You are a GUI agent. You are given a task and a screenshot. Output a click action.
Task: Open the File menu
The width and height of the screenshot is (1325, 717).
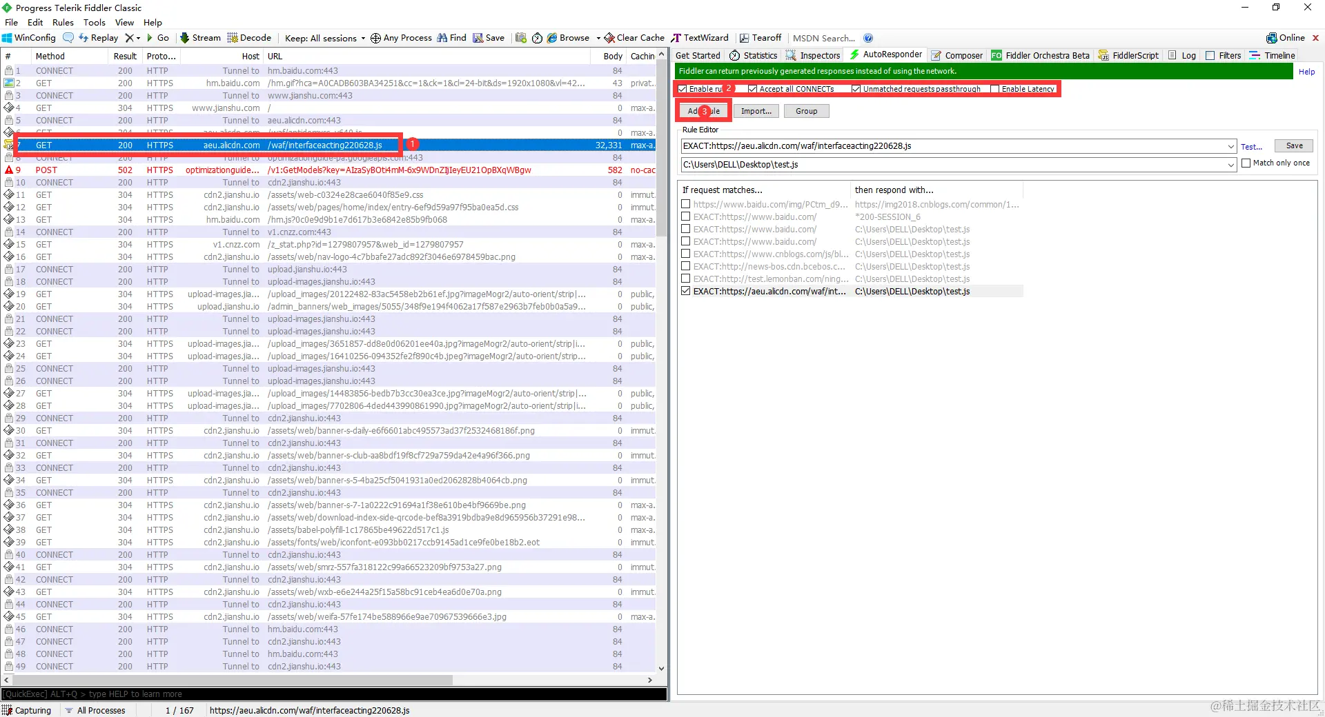pos(11,22)
